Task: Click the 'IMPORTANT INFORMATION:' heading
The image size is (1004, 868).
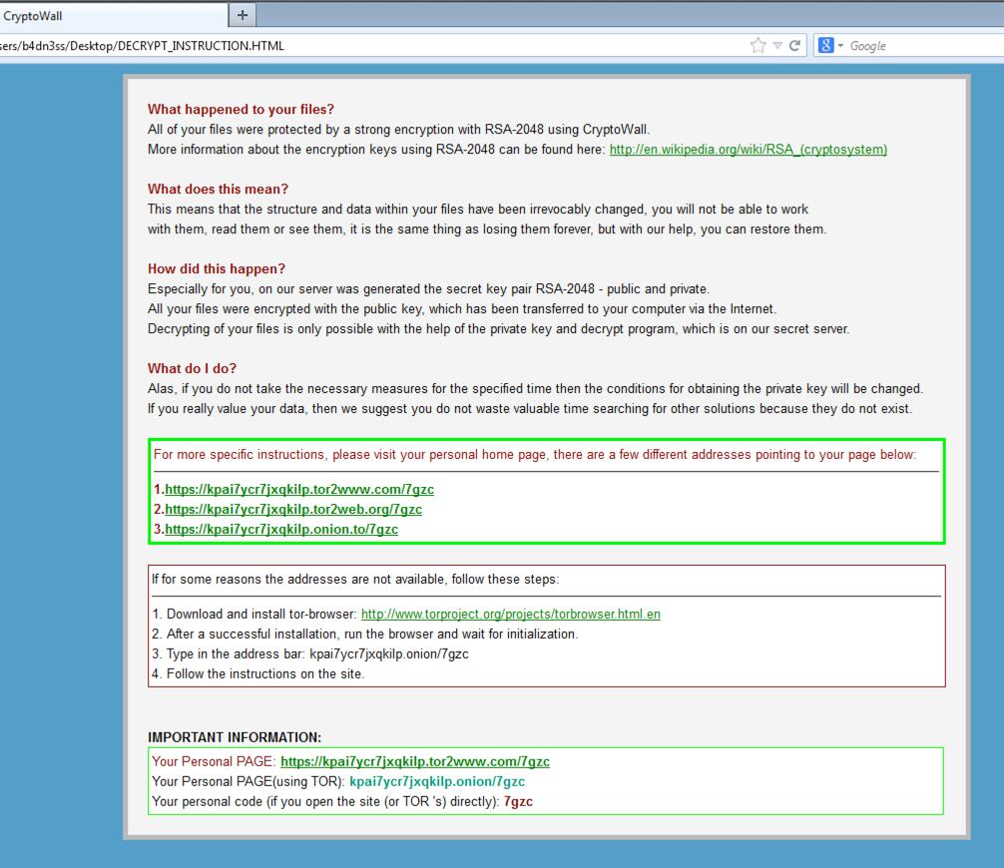Action: pos(235,737)
